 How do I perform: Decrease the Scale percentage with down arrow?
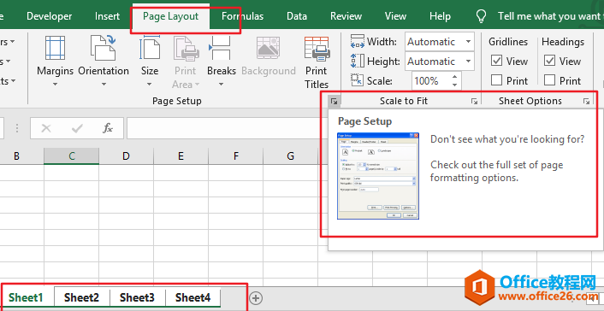point(455,85)
